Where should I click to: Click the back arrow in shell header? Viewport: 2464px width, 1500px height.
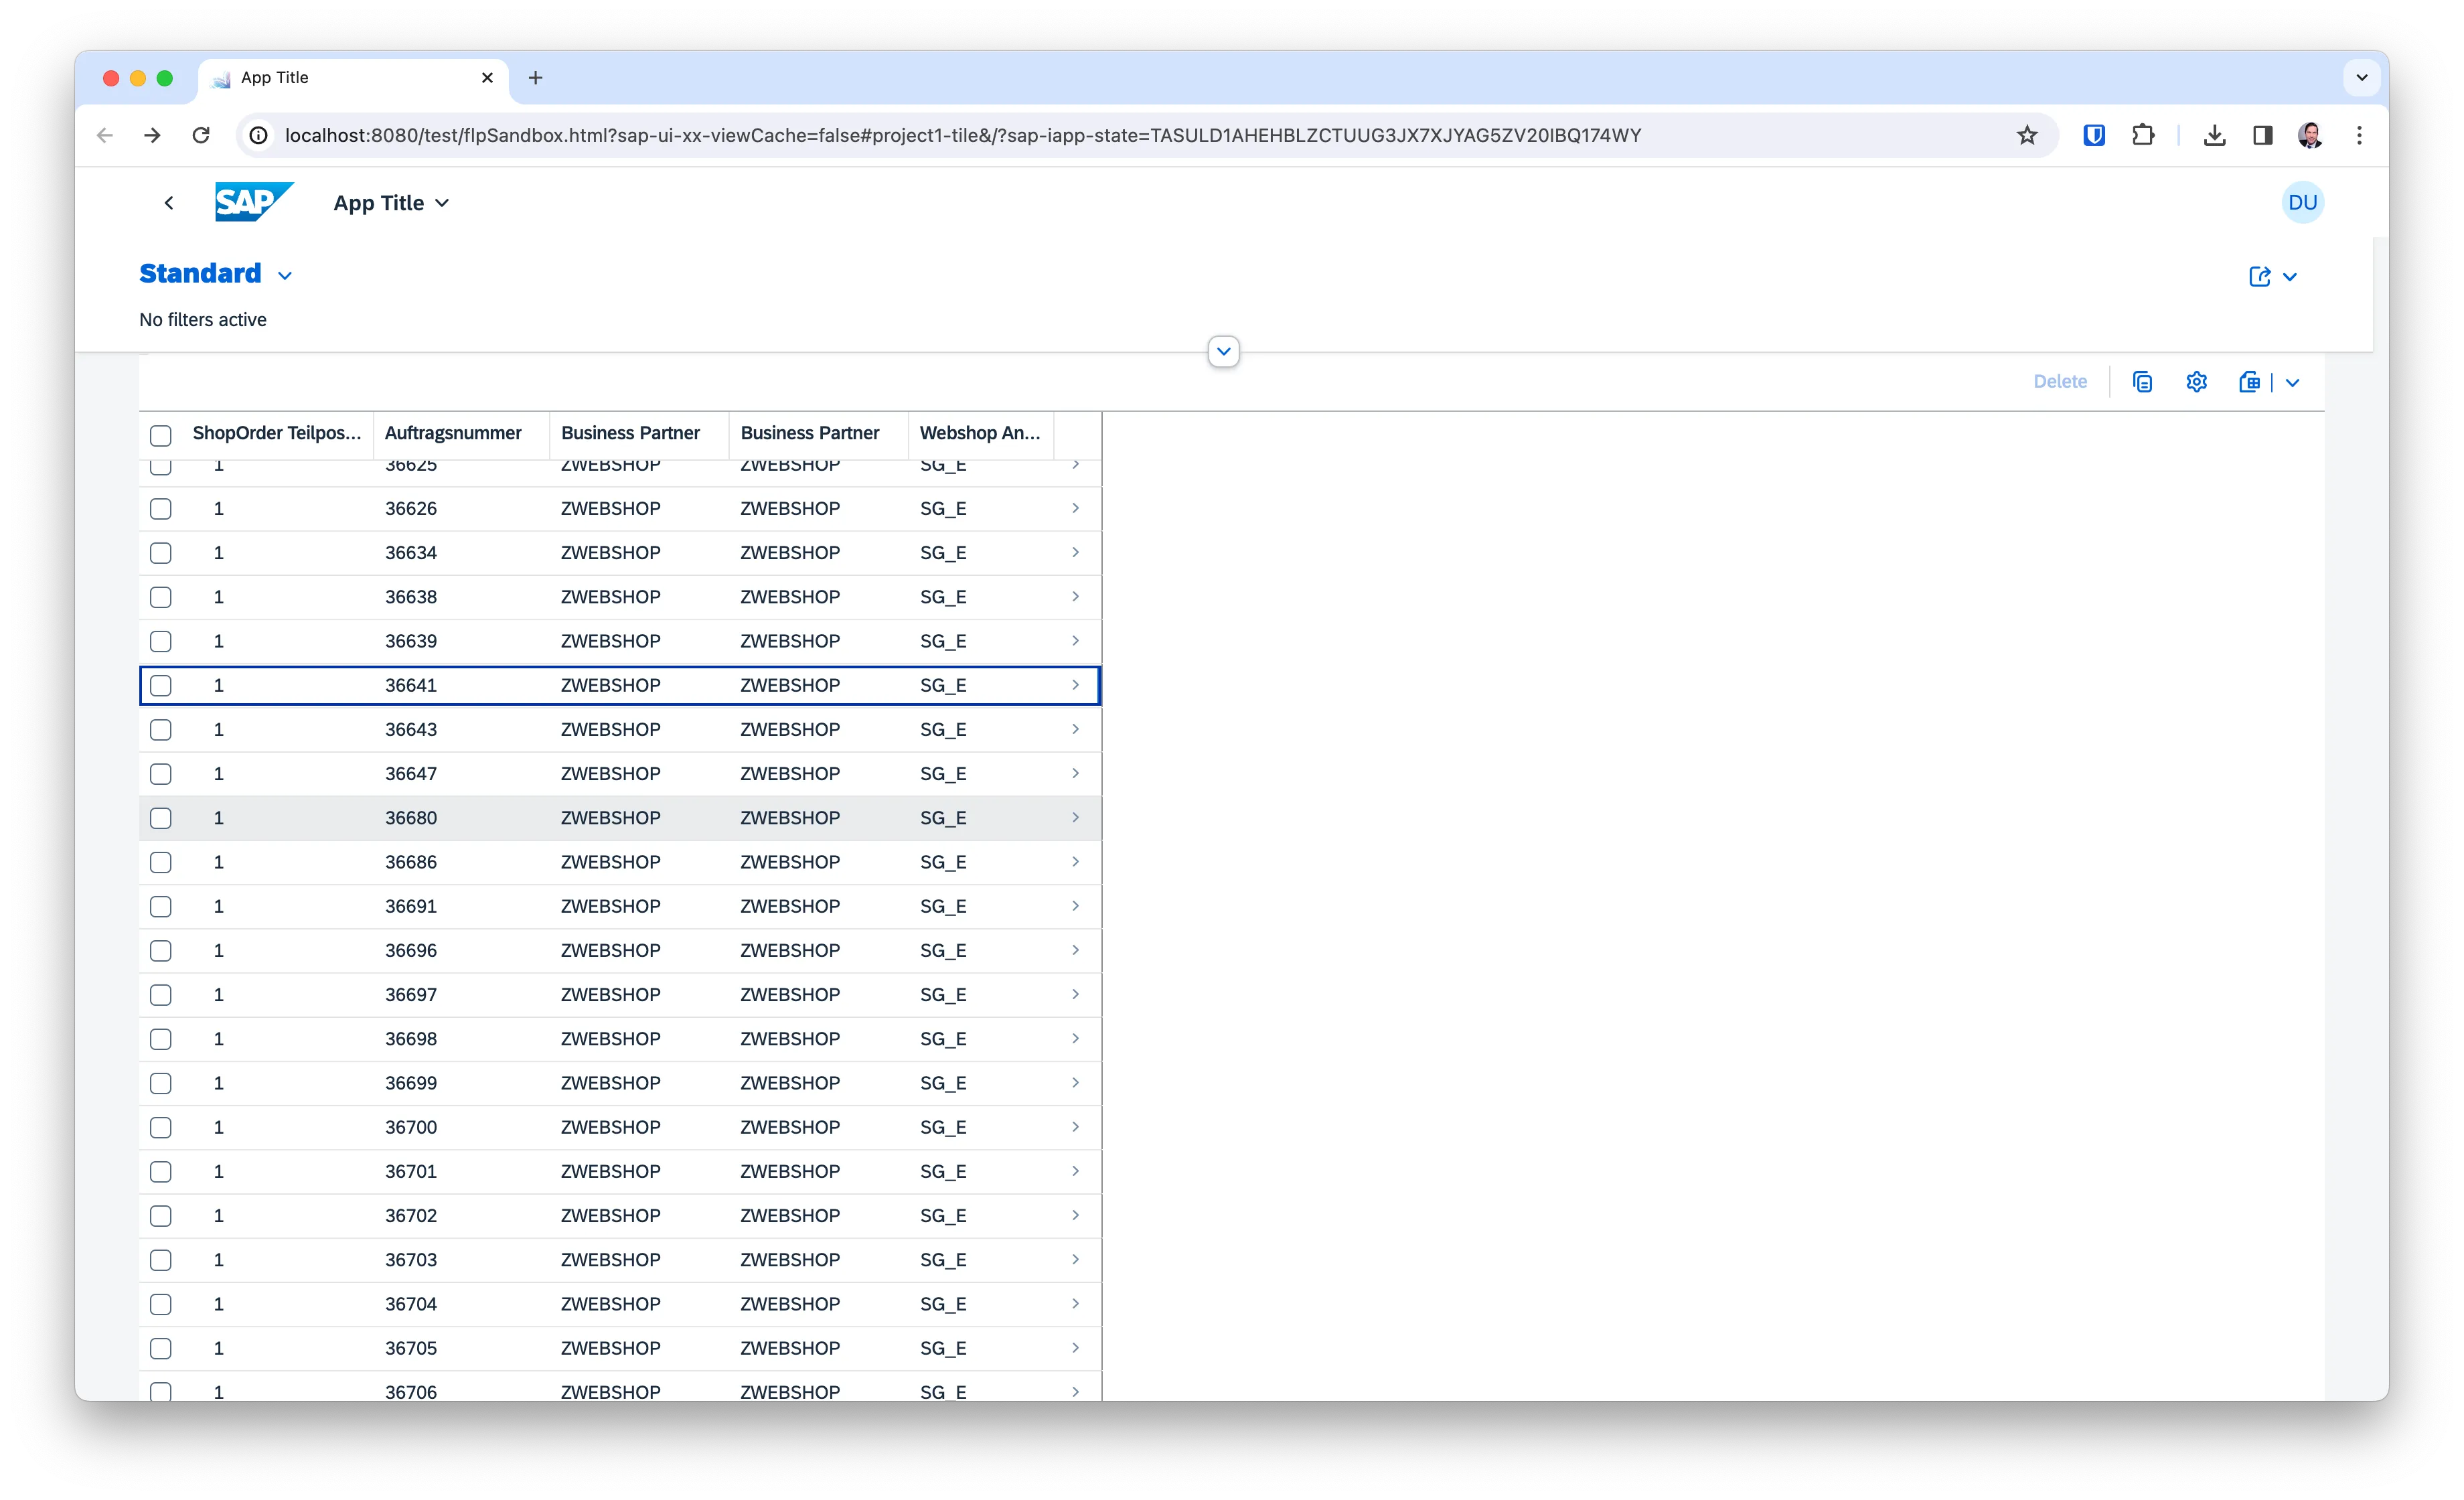(x=169, y=203)
